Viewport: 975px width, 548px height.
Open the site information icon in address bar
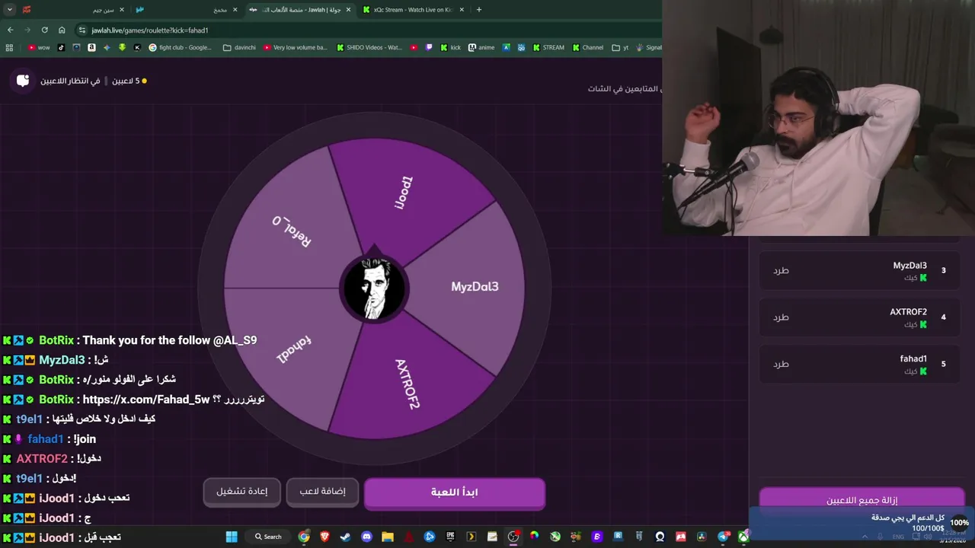coord(82,30)
